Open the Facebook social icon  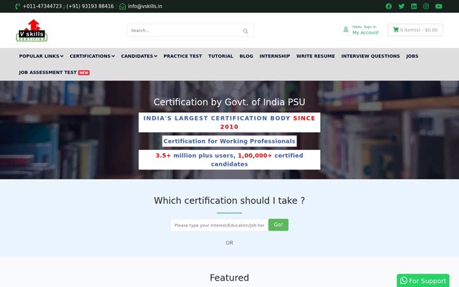click(x=388, y=6)
